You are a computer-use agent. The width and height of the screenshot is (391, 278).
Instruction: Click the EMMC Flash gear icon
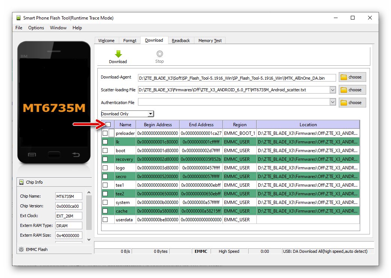(21, 249)
